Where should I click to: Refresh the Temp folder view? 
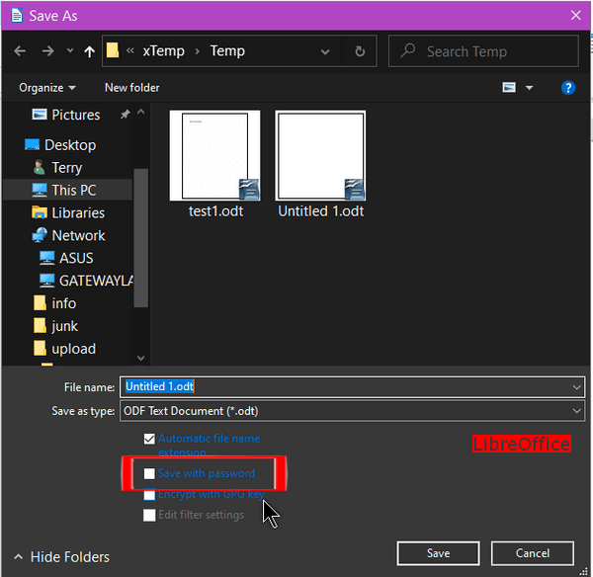click(360, 51)
